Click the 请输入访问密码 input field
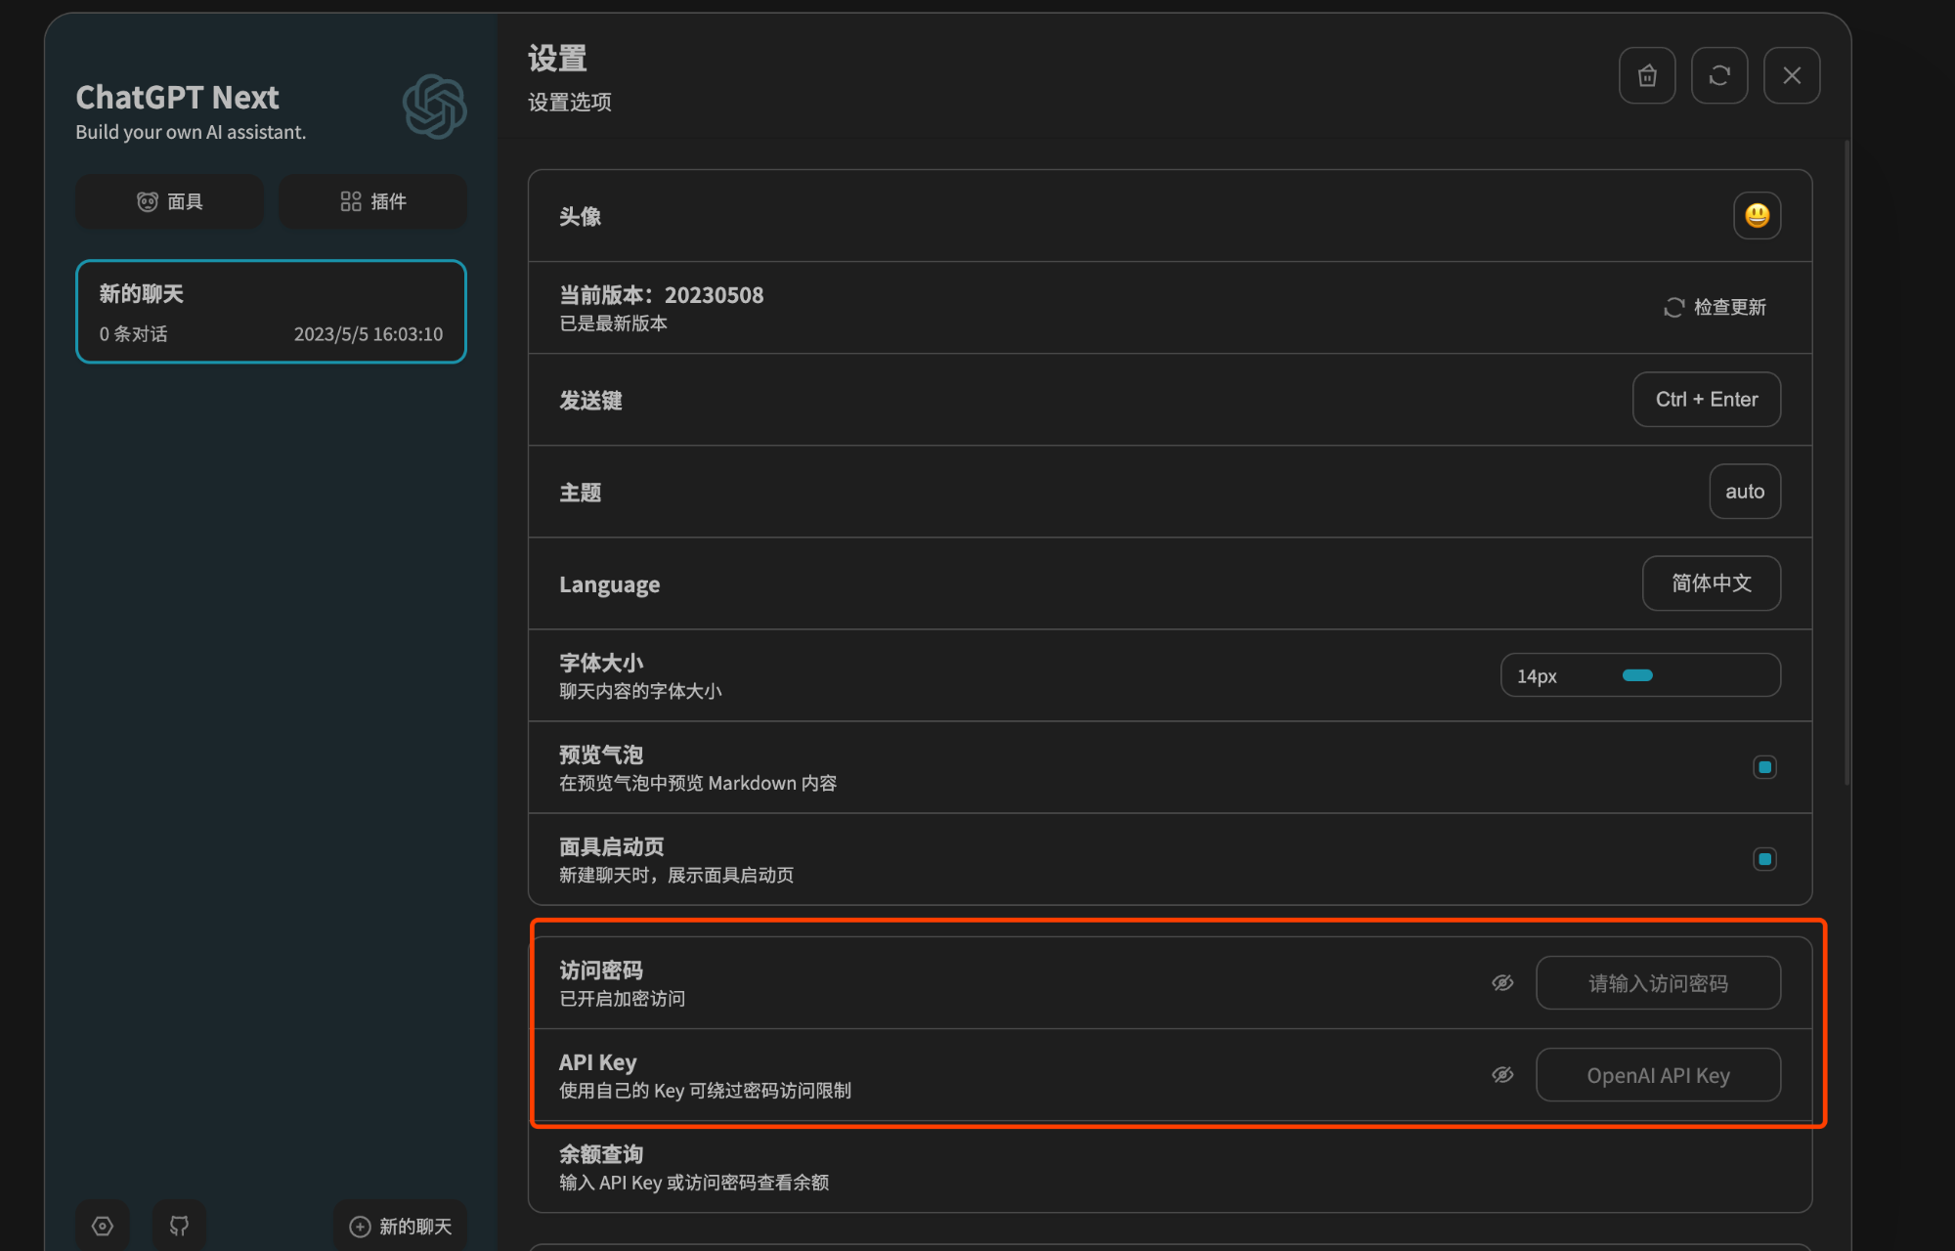 pyautogui.click(x=1658, y=982)
